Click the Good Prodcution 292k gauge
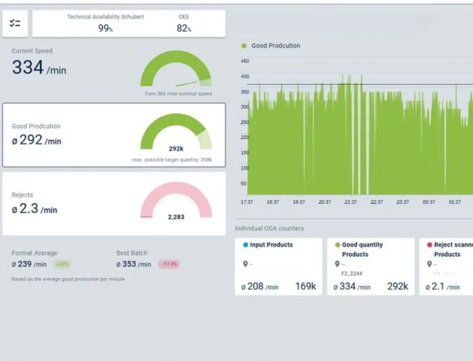 point(176,132)
